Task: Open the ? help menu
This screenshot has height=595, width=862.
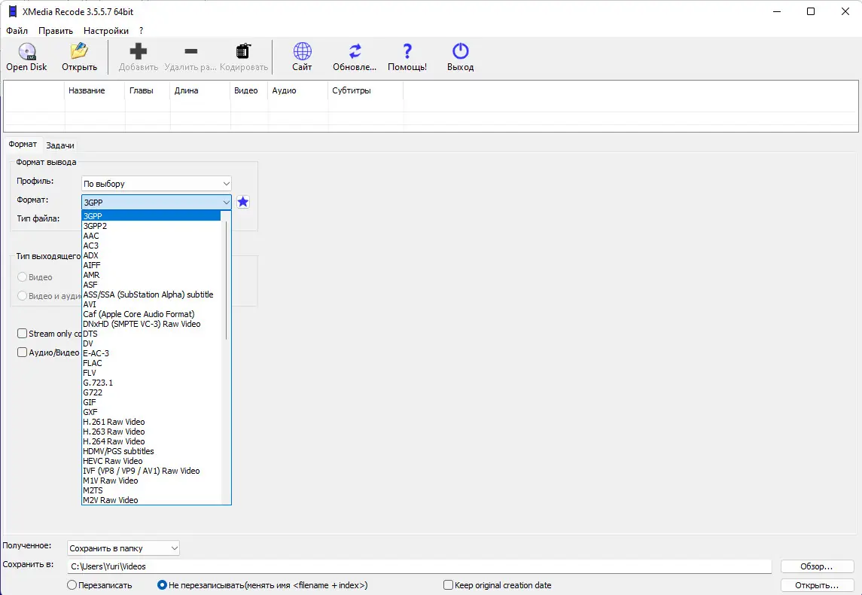Action: [x=142, y=31]
